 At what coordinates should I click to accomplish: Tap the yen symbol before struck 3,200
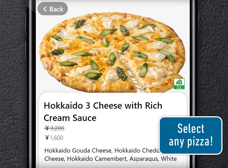[47, 128]
